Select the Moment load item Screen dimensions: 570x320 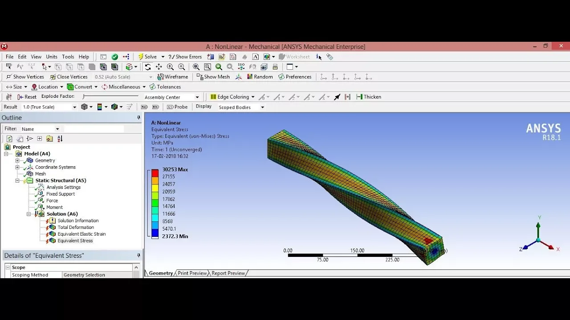pos(54,207)
